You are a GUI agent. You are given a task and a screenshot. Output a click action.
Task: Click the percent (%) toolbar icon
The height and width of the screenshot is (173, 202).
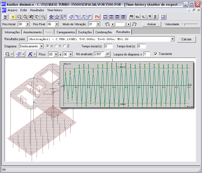pos(143,17)
